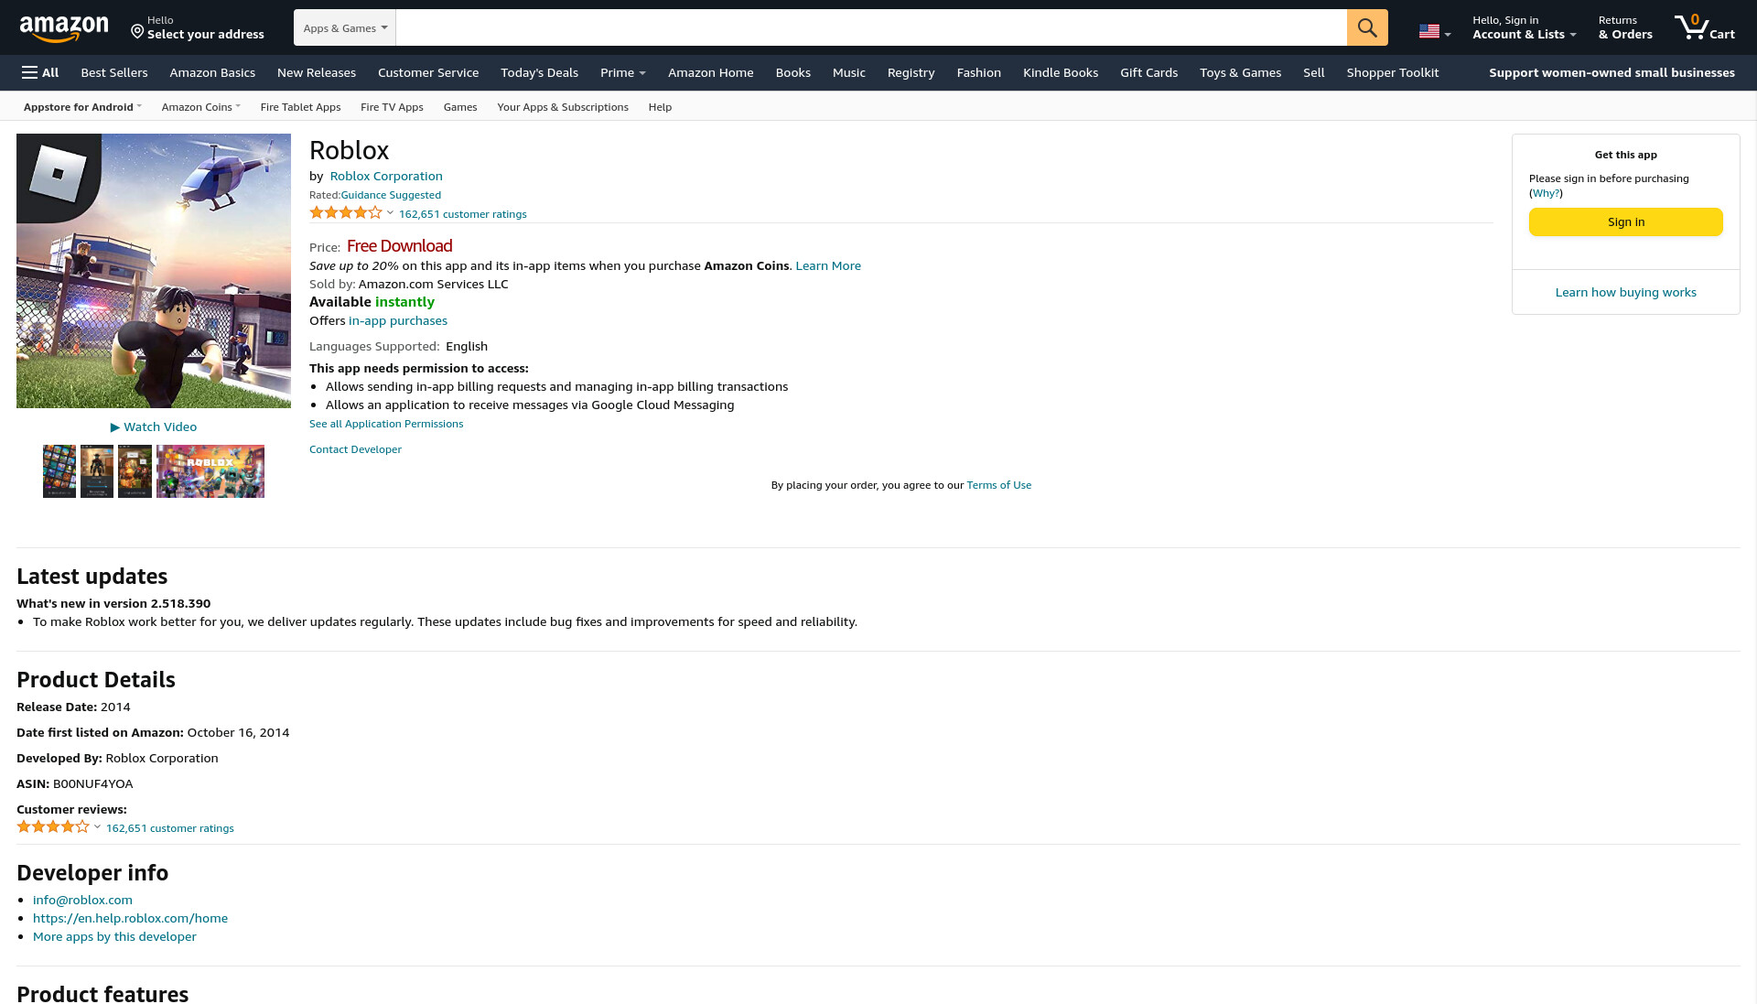Open Your Apps & Subscriptions
This screenshot has width=1757, height=1004.
(x=563, y=107)
